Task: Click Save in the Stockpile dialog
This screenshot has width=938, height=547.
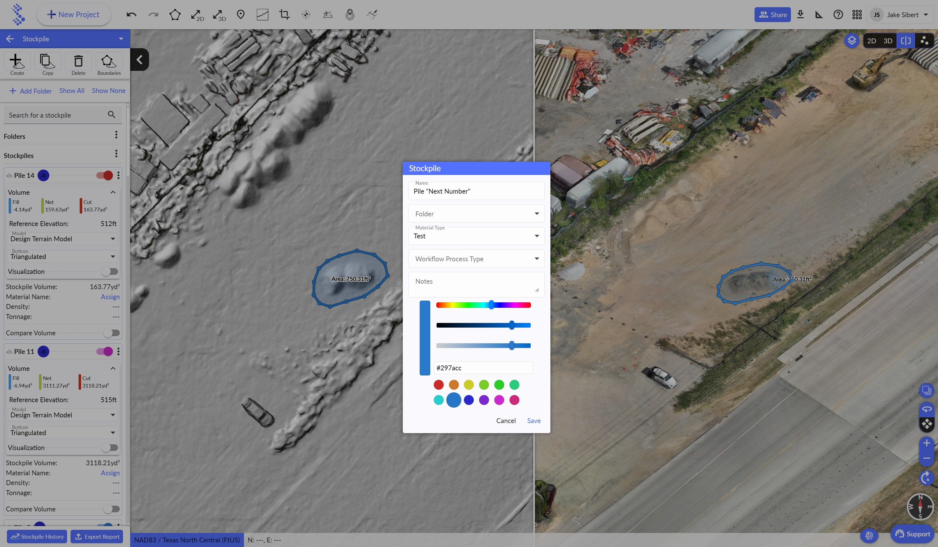Action: click(x=534, y=421)
